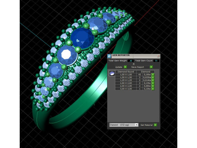Select the 1,00 X 1,00 size cell

(x=126, y=75)
